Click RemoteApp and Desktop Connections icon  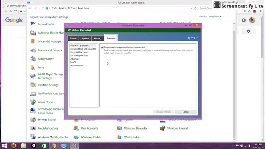(x=33, y=111)
